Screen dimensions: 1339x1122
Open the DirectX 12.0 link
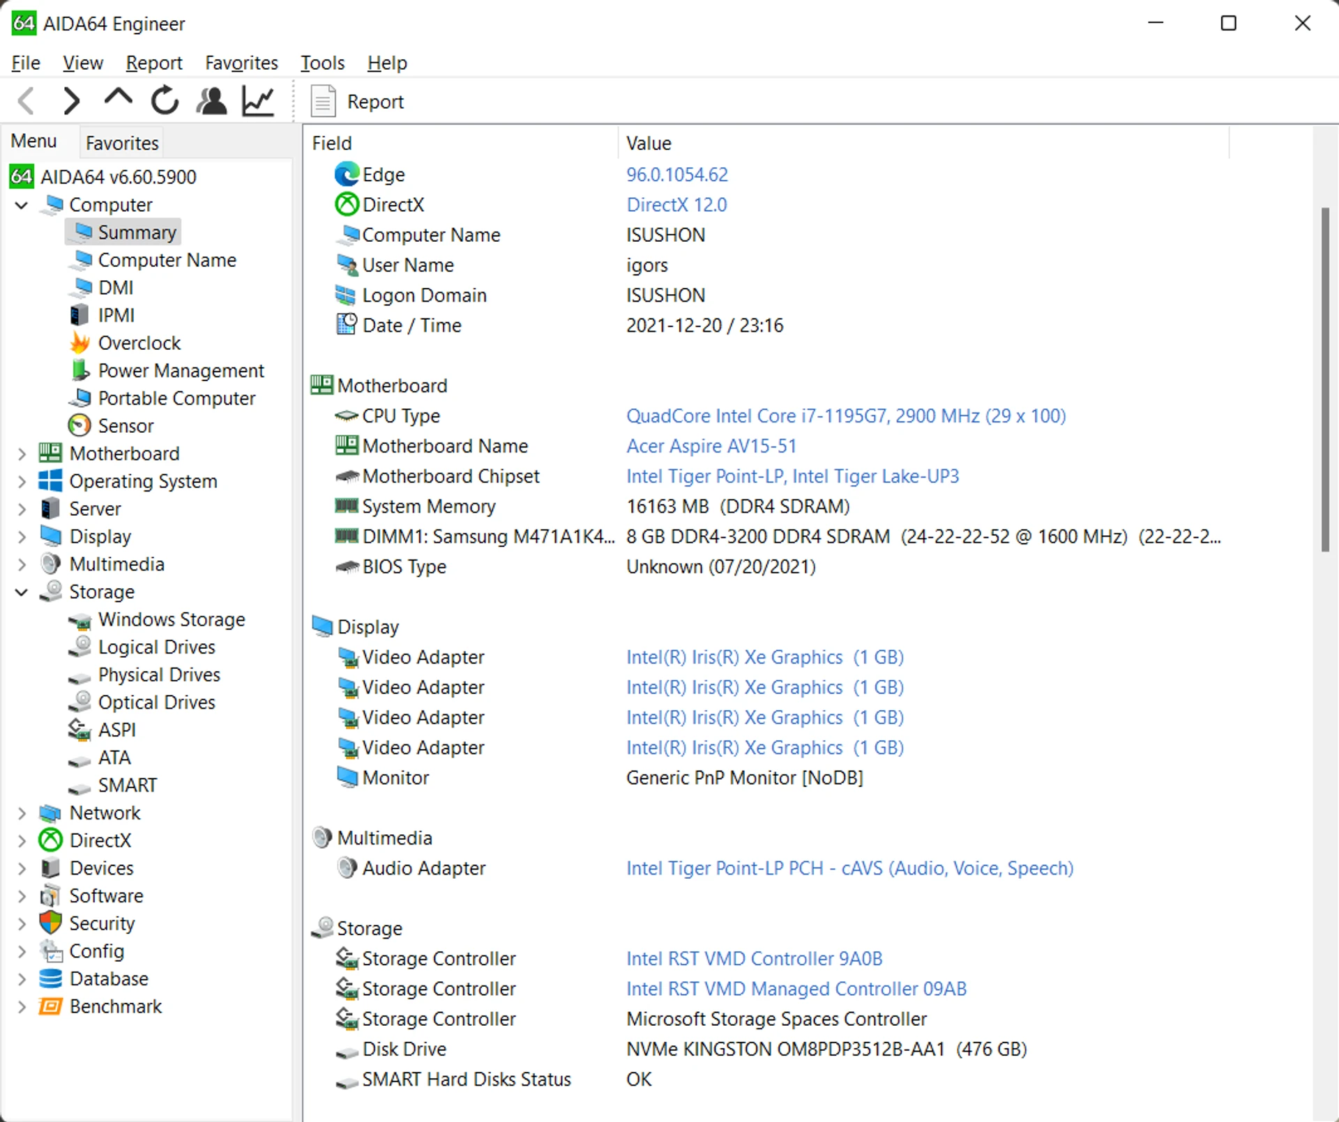(676, 205)
